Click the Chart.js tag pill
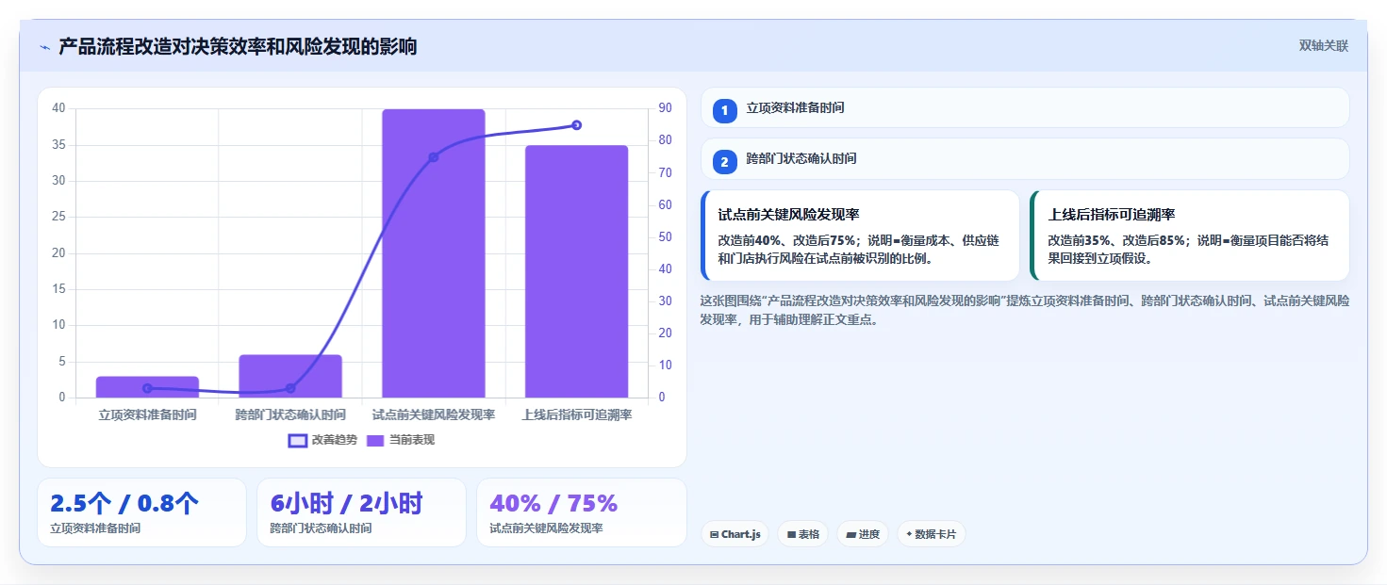Screen dimensions: 1387x585 click(735, 534)
